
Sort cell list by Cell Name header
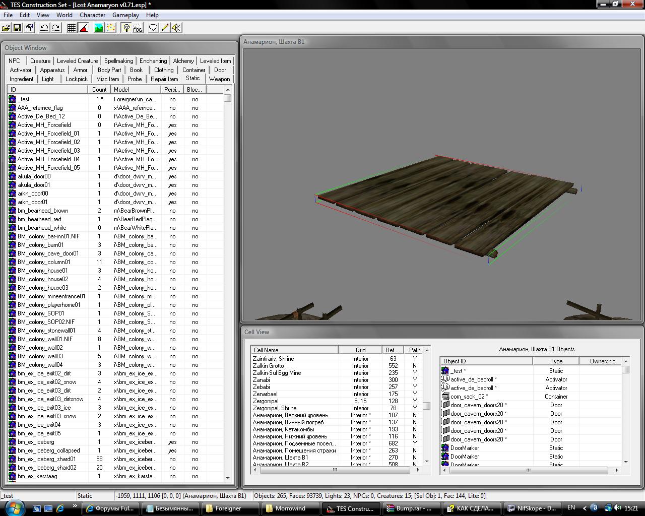tap(294, 350)
